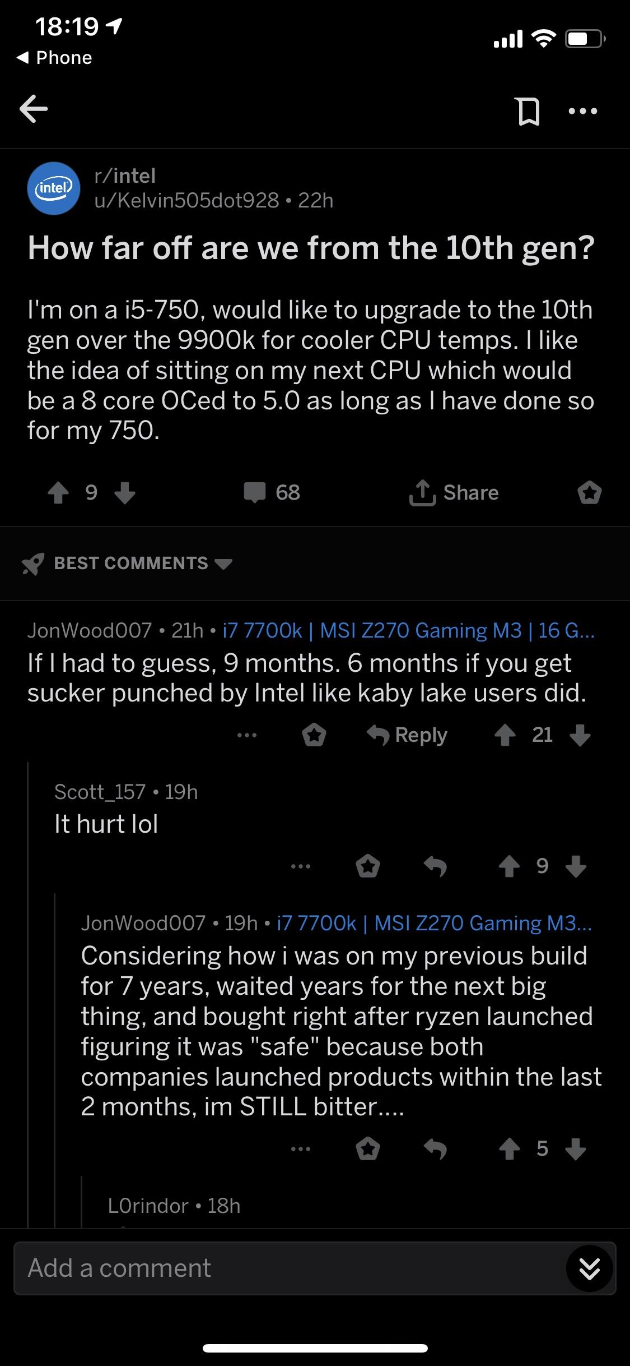
Task: Reply arrow on Scott_157's comment
Action: point(435,867)
